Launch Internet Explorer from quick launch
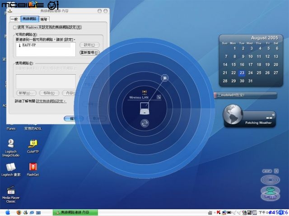289x216 pixels. coord(32,212)
